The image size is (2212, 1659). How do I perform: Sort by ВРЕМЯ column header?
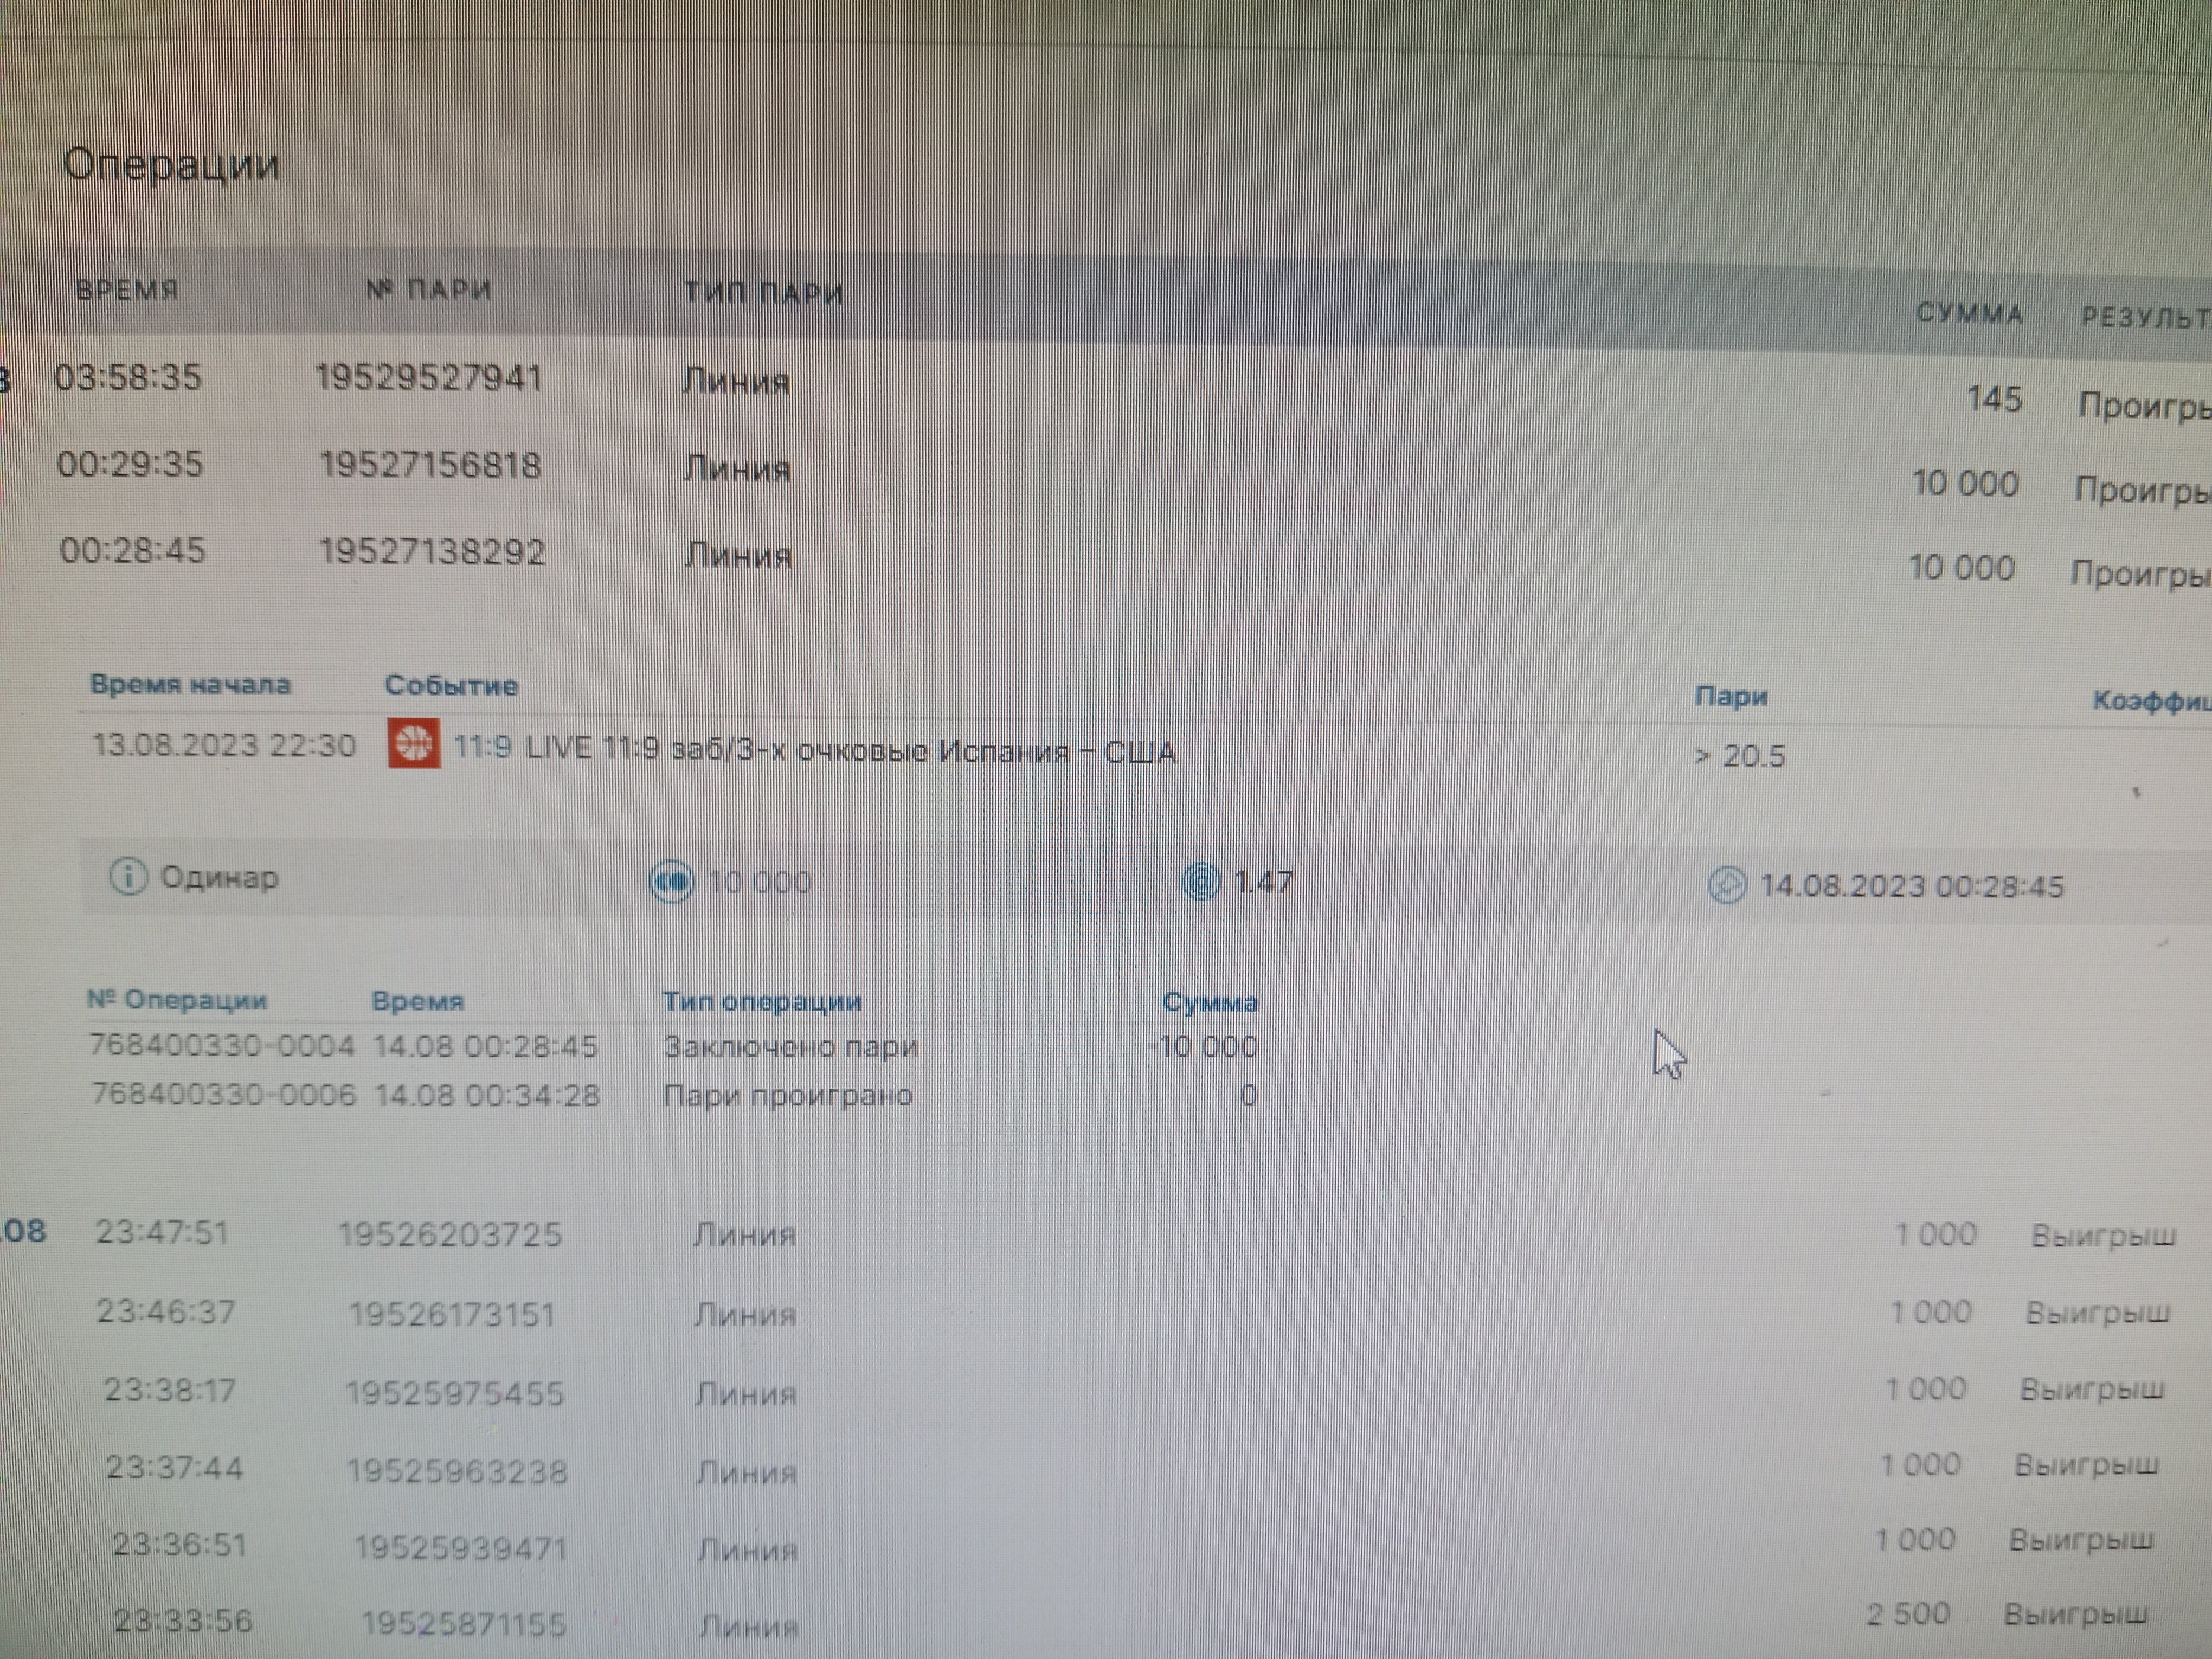pos(127,290)
